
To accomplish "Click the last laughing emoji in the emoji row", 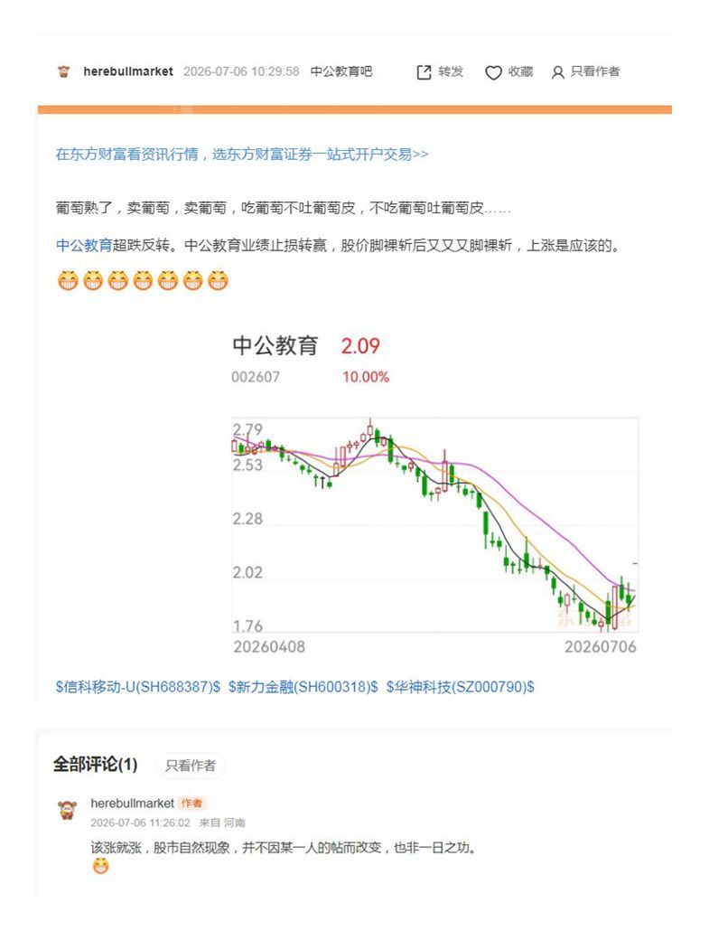I will (218, 279).
